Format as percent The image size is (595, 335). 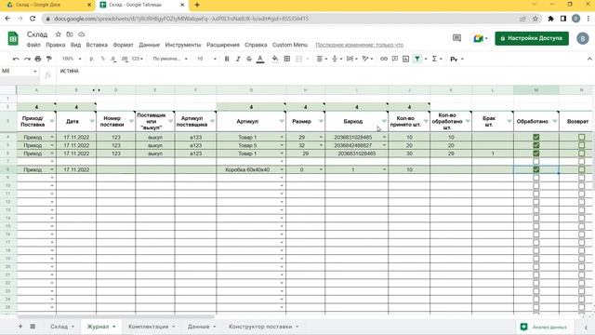pos(102,59)
